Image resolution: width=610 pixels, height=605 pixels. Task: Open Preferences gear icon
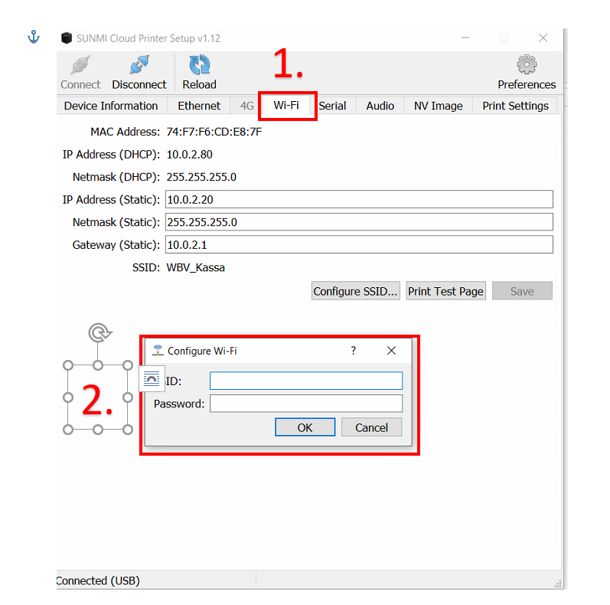click(527, 66)
